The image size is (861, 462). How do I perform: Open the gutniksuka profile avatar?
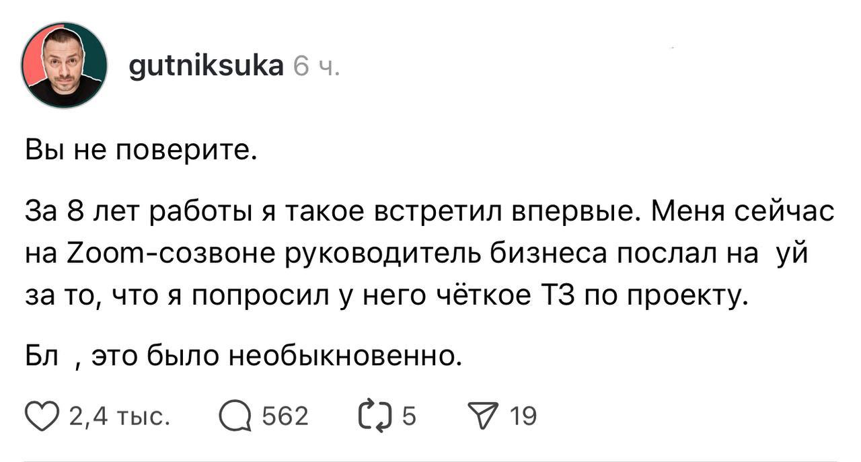65,65
